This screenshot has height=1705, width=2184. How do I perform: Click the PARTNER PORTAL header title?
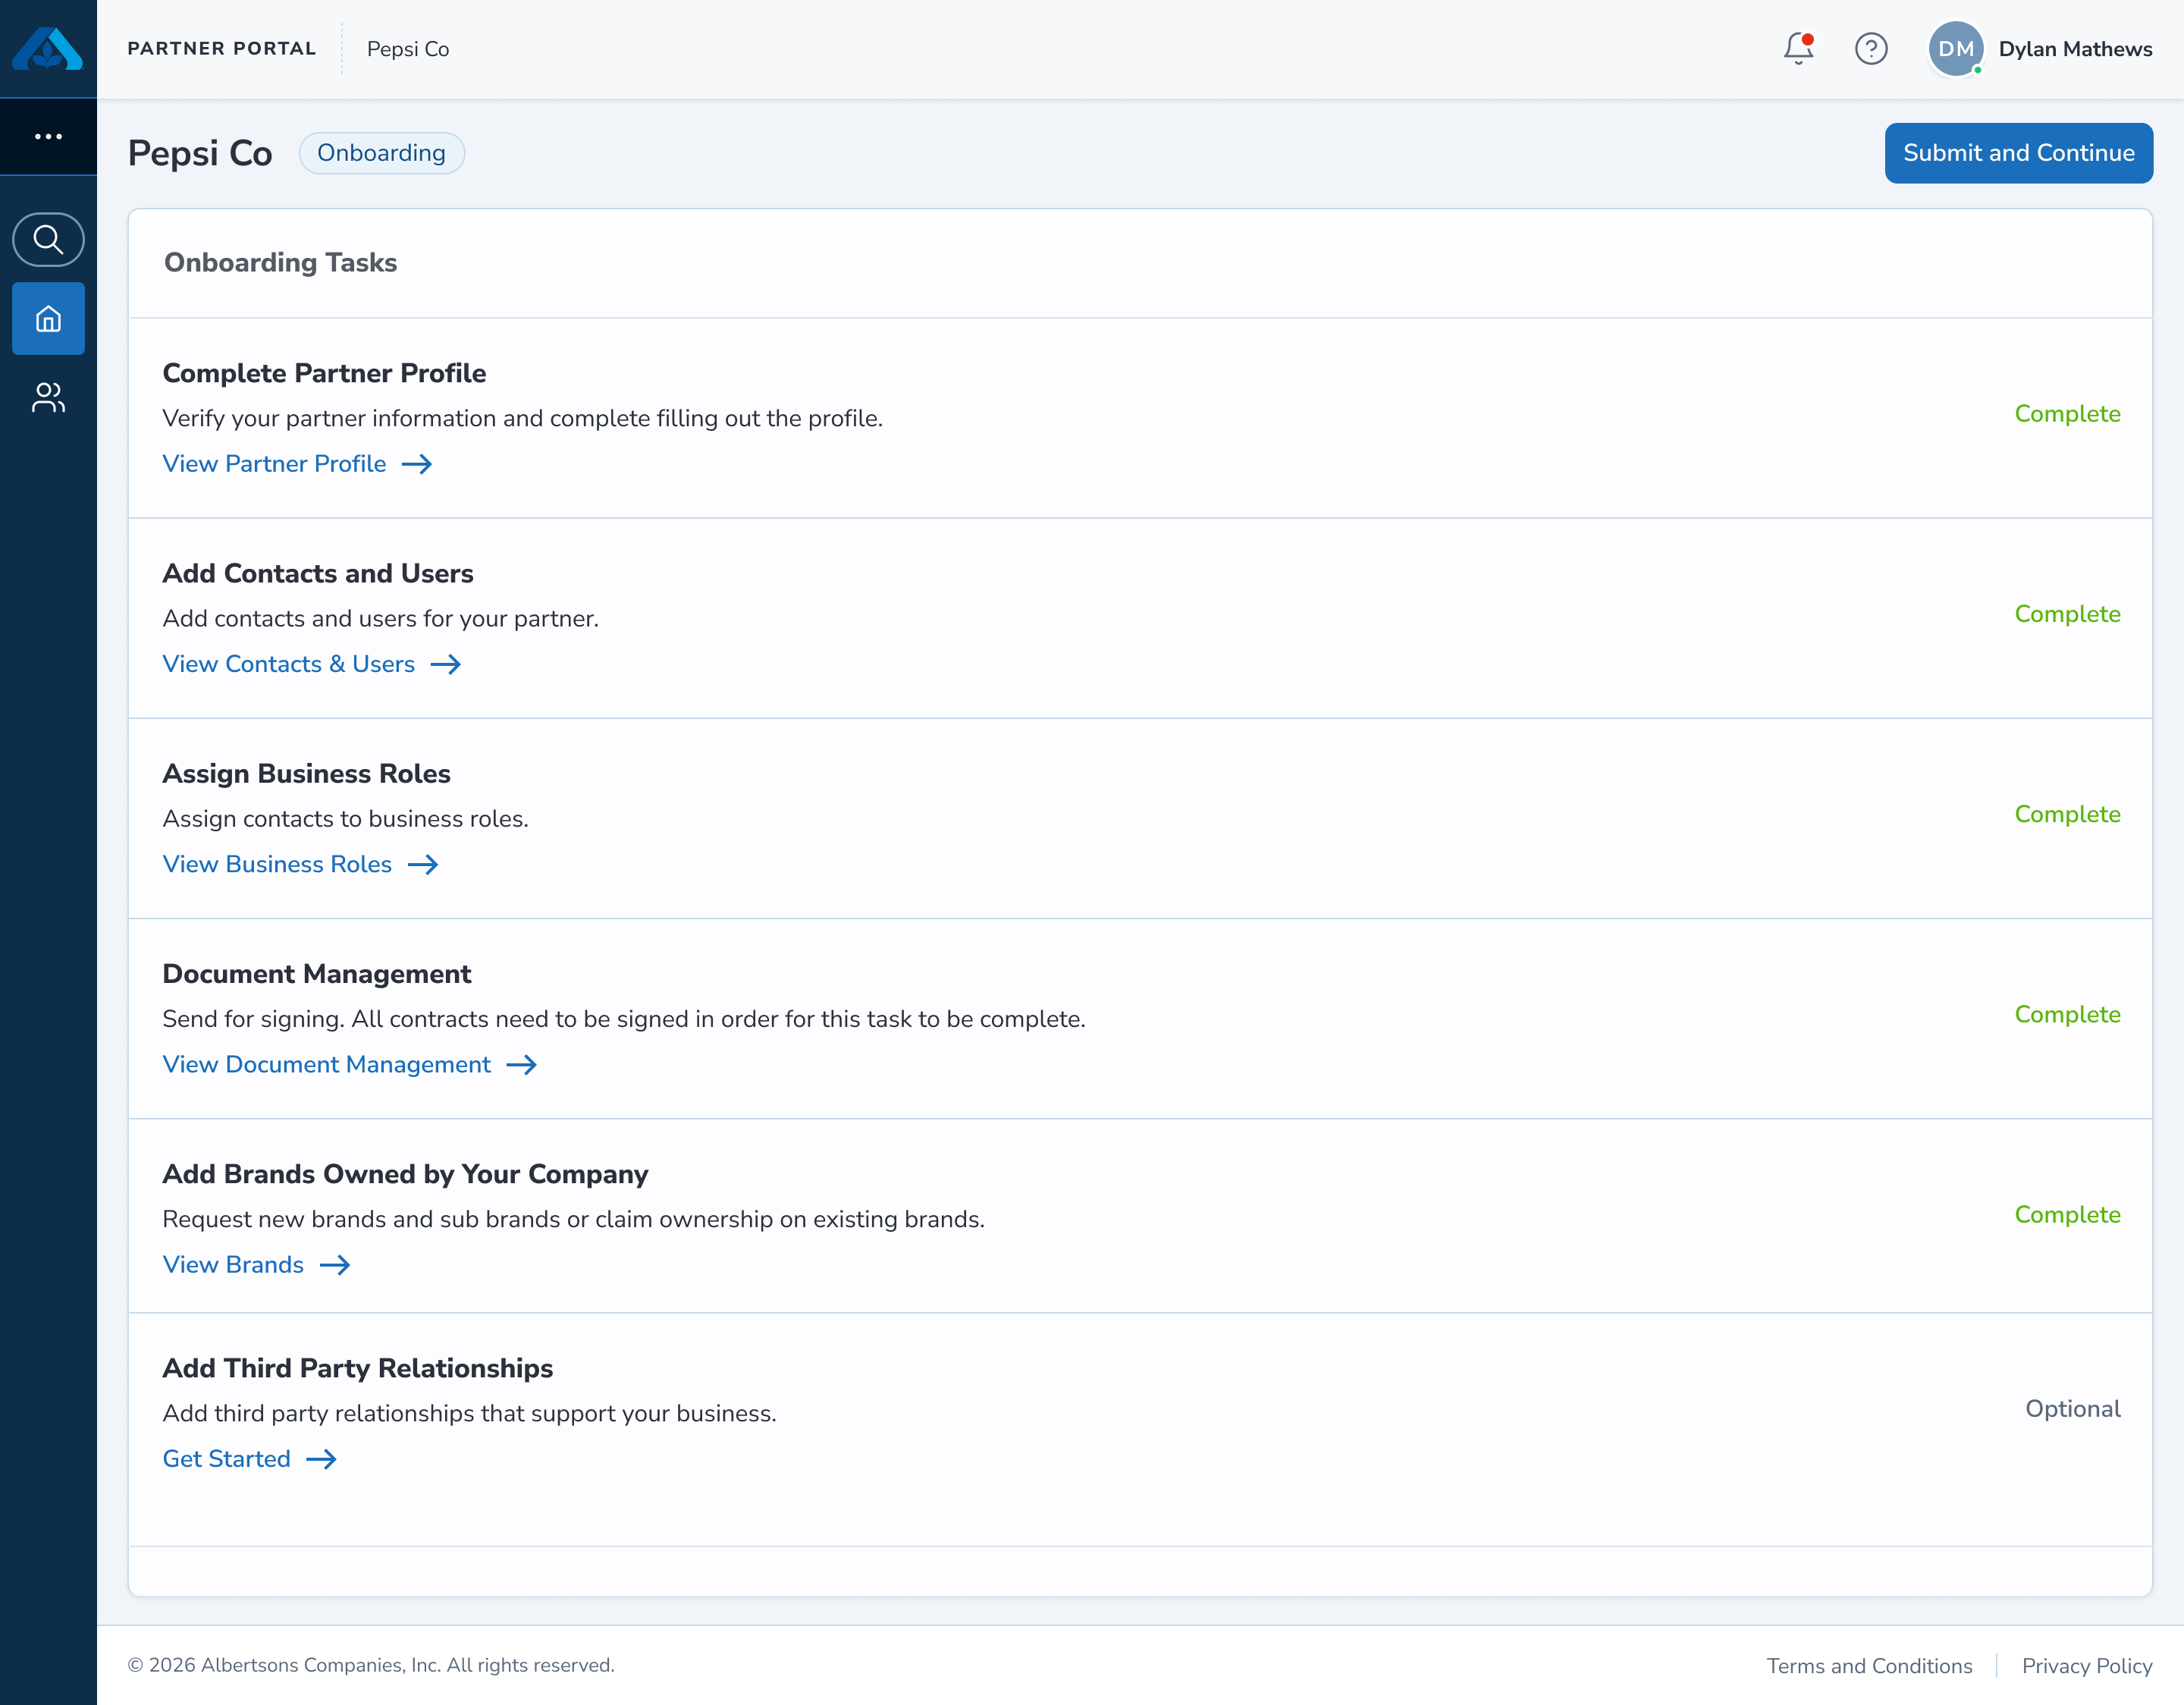[222, 49]
